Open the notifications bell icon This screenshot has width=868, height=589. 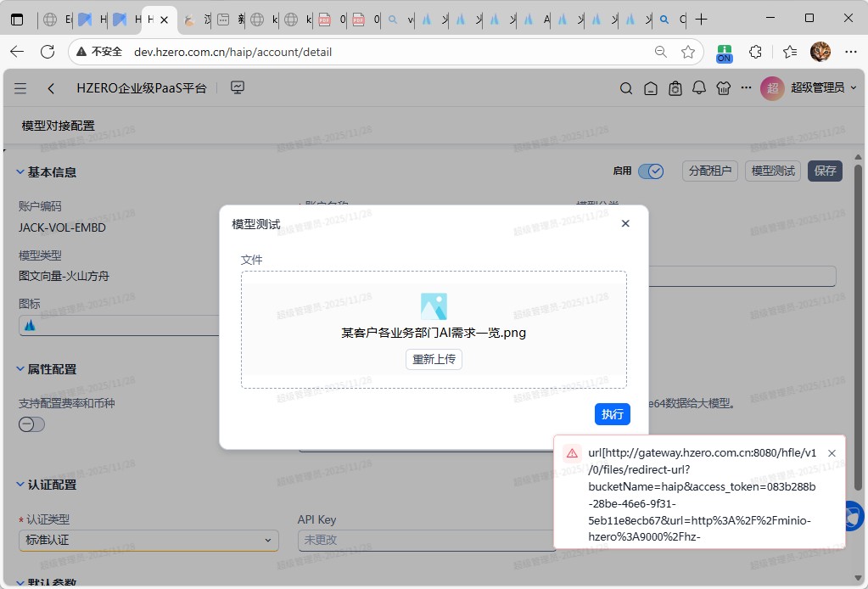click(x=699, y=88)
